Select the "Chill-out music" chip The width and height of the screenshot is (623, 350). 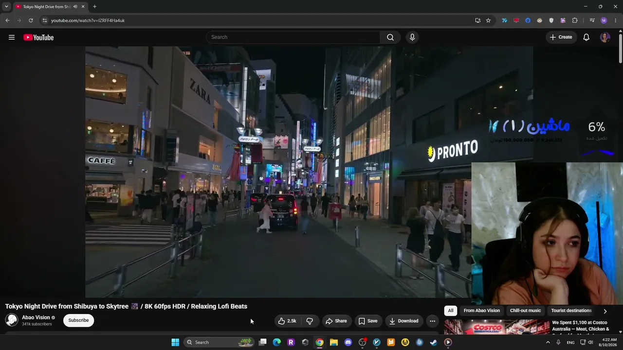pyautogui.click(x=525, y=311)
